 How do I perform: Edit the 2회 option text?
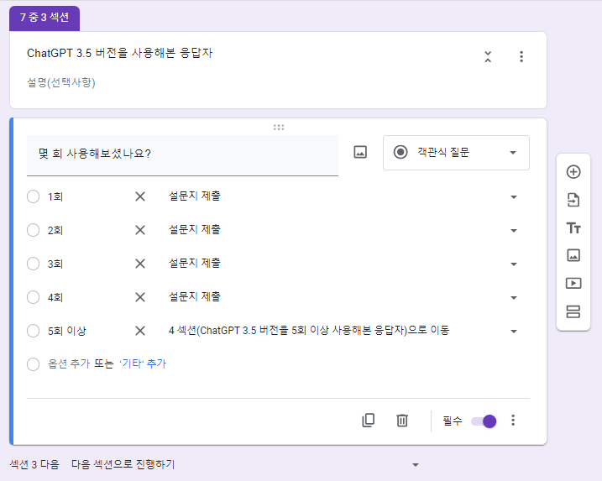tap(55, 230)
